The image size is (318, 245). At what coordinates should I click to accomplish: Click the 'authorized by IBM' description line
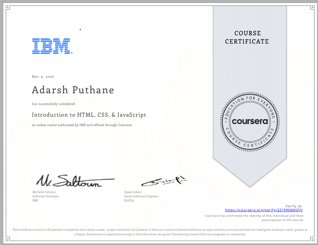(x=82, y=125)
